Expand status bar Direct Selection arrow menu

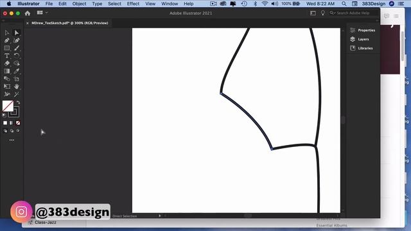pyautogui.click(x=160, y=216)
